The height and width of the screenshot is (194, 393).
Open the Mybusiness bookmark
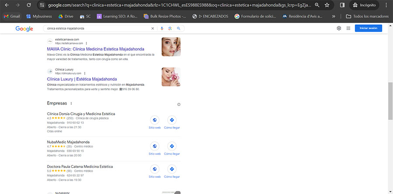pos(39,16)
